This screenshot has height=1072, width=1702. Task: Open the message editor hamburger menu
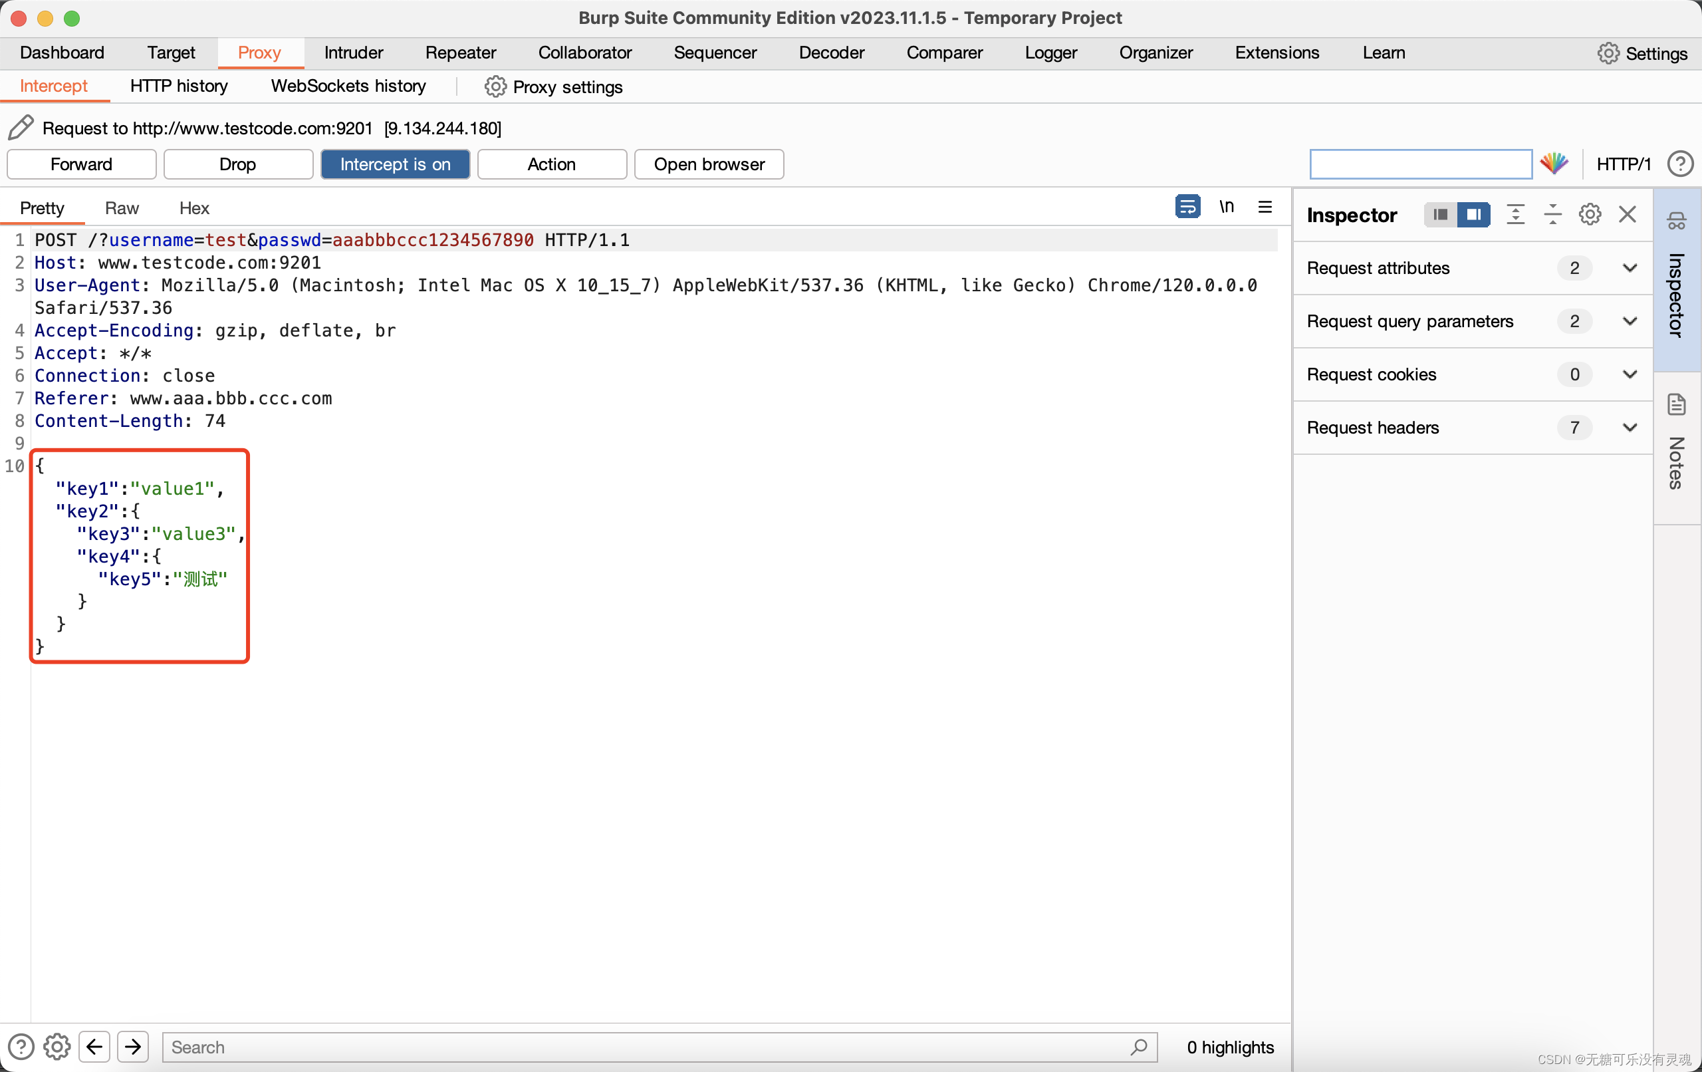coord(1265,206)
